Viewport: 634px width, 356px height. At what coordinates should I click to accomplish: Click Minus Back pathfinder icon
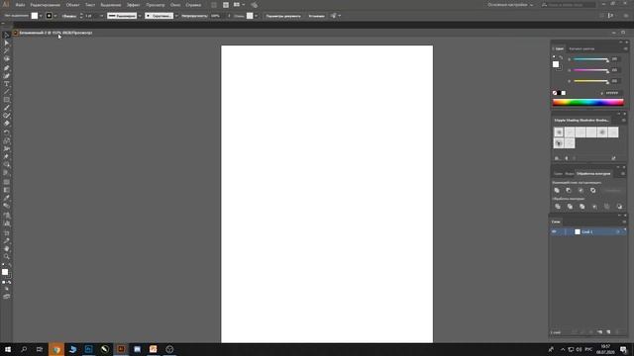click(619, 207)
